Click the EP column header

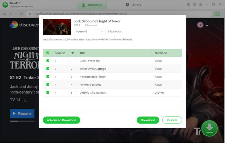(x=72, y=53)
